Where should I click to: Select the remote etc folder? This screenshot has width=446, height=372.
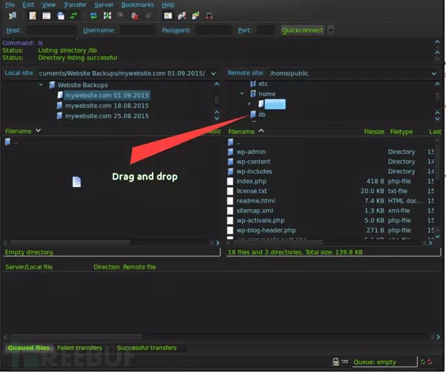pos(263,84)
